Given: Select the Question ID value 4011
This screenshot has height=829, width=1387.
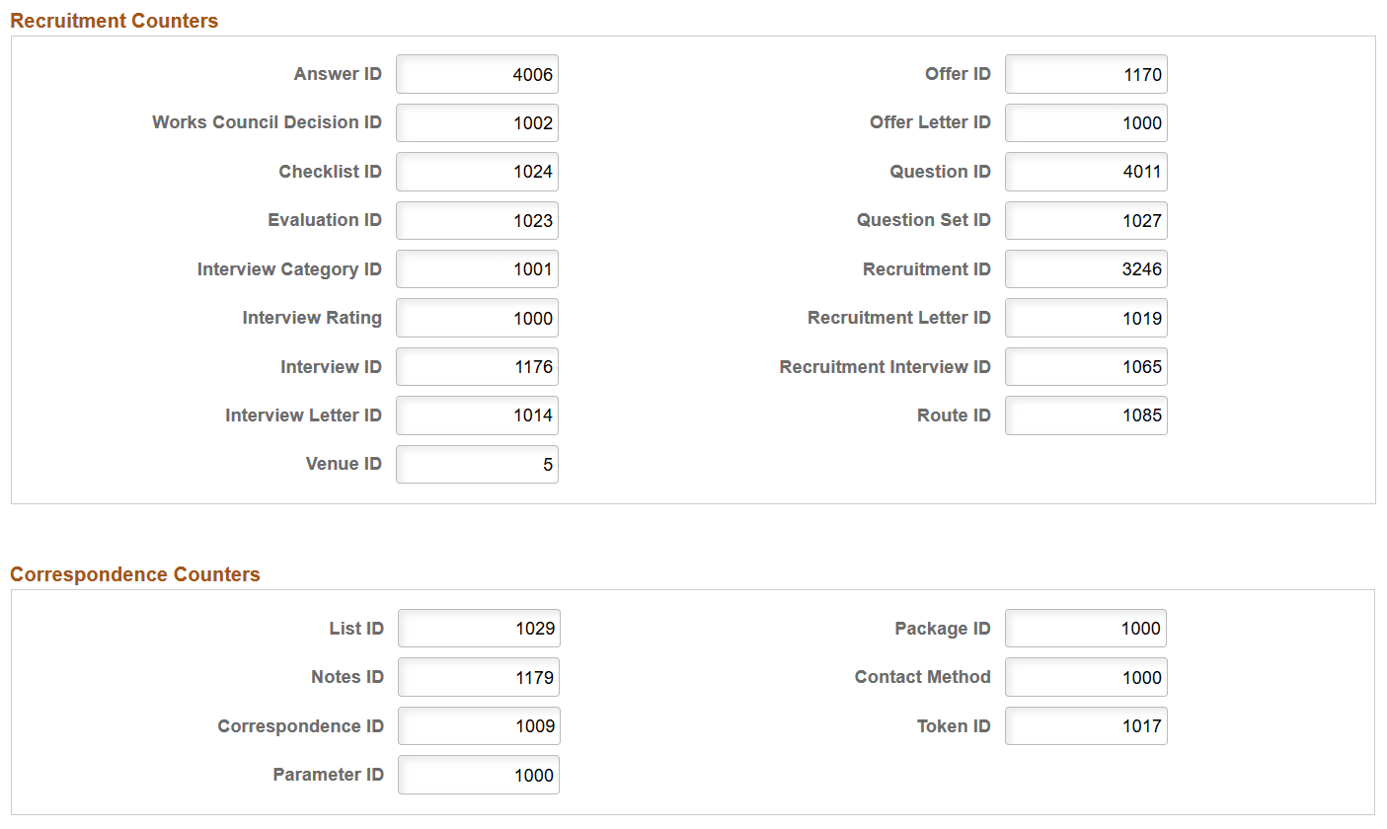Looking at the screenshot, I should point(1086,171).
